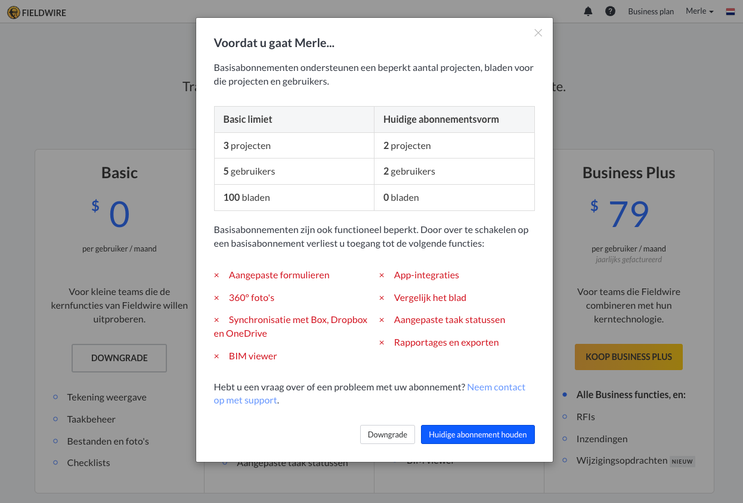Screen dimensions: 743x503
Task: Click 'Checklists' in the Basic features
Action: (89, 462)
